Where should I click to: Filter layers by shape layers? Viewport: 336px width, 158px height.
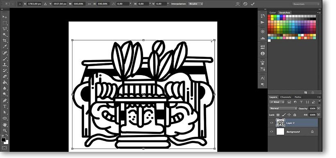[307, 102]
